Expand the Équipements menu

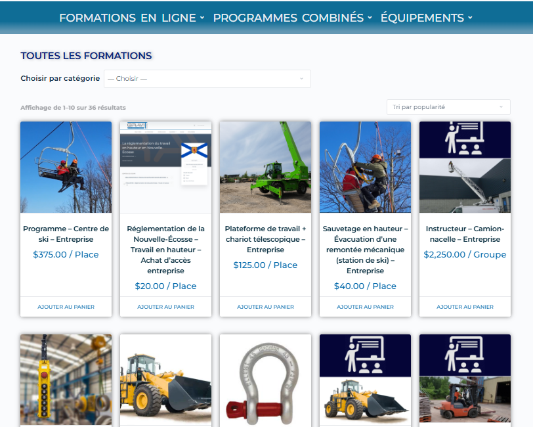426,18
